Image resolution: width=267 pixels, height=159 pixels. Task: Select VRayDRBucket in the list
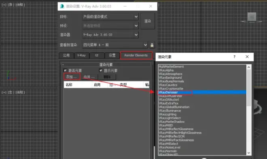tap(169, 100)
